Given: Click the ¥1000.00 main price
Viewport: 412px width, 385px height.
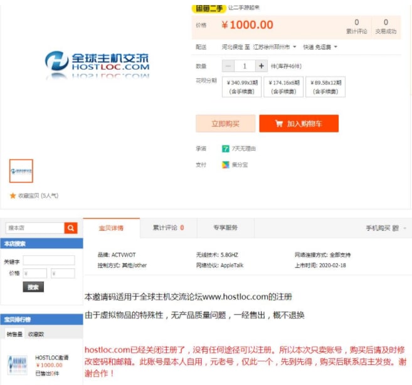Looking at the screenshot, I should pos(247,25).
